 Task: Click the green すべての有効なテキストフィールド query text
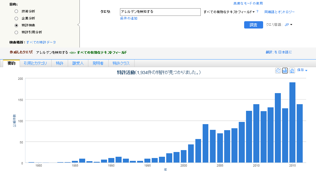click(x=102, y=53)
